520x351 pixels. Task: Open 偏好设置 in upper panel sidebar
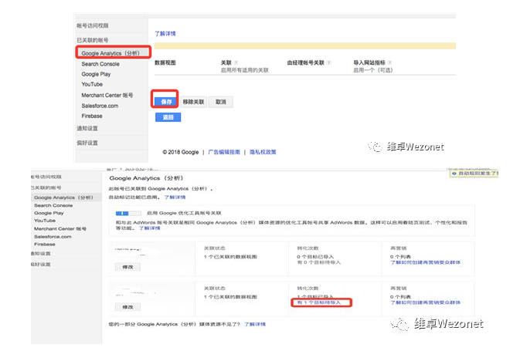(x=87, y=143)
